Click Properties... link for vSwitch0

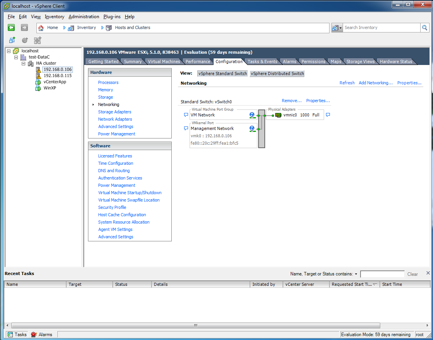point(318,101)
